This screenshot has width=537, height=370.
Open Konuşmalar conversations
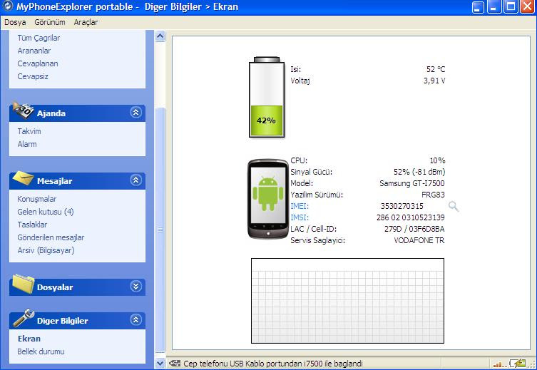point(37,199)
